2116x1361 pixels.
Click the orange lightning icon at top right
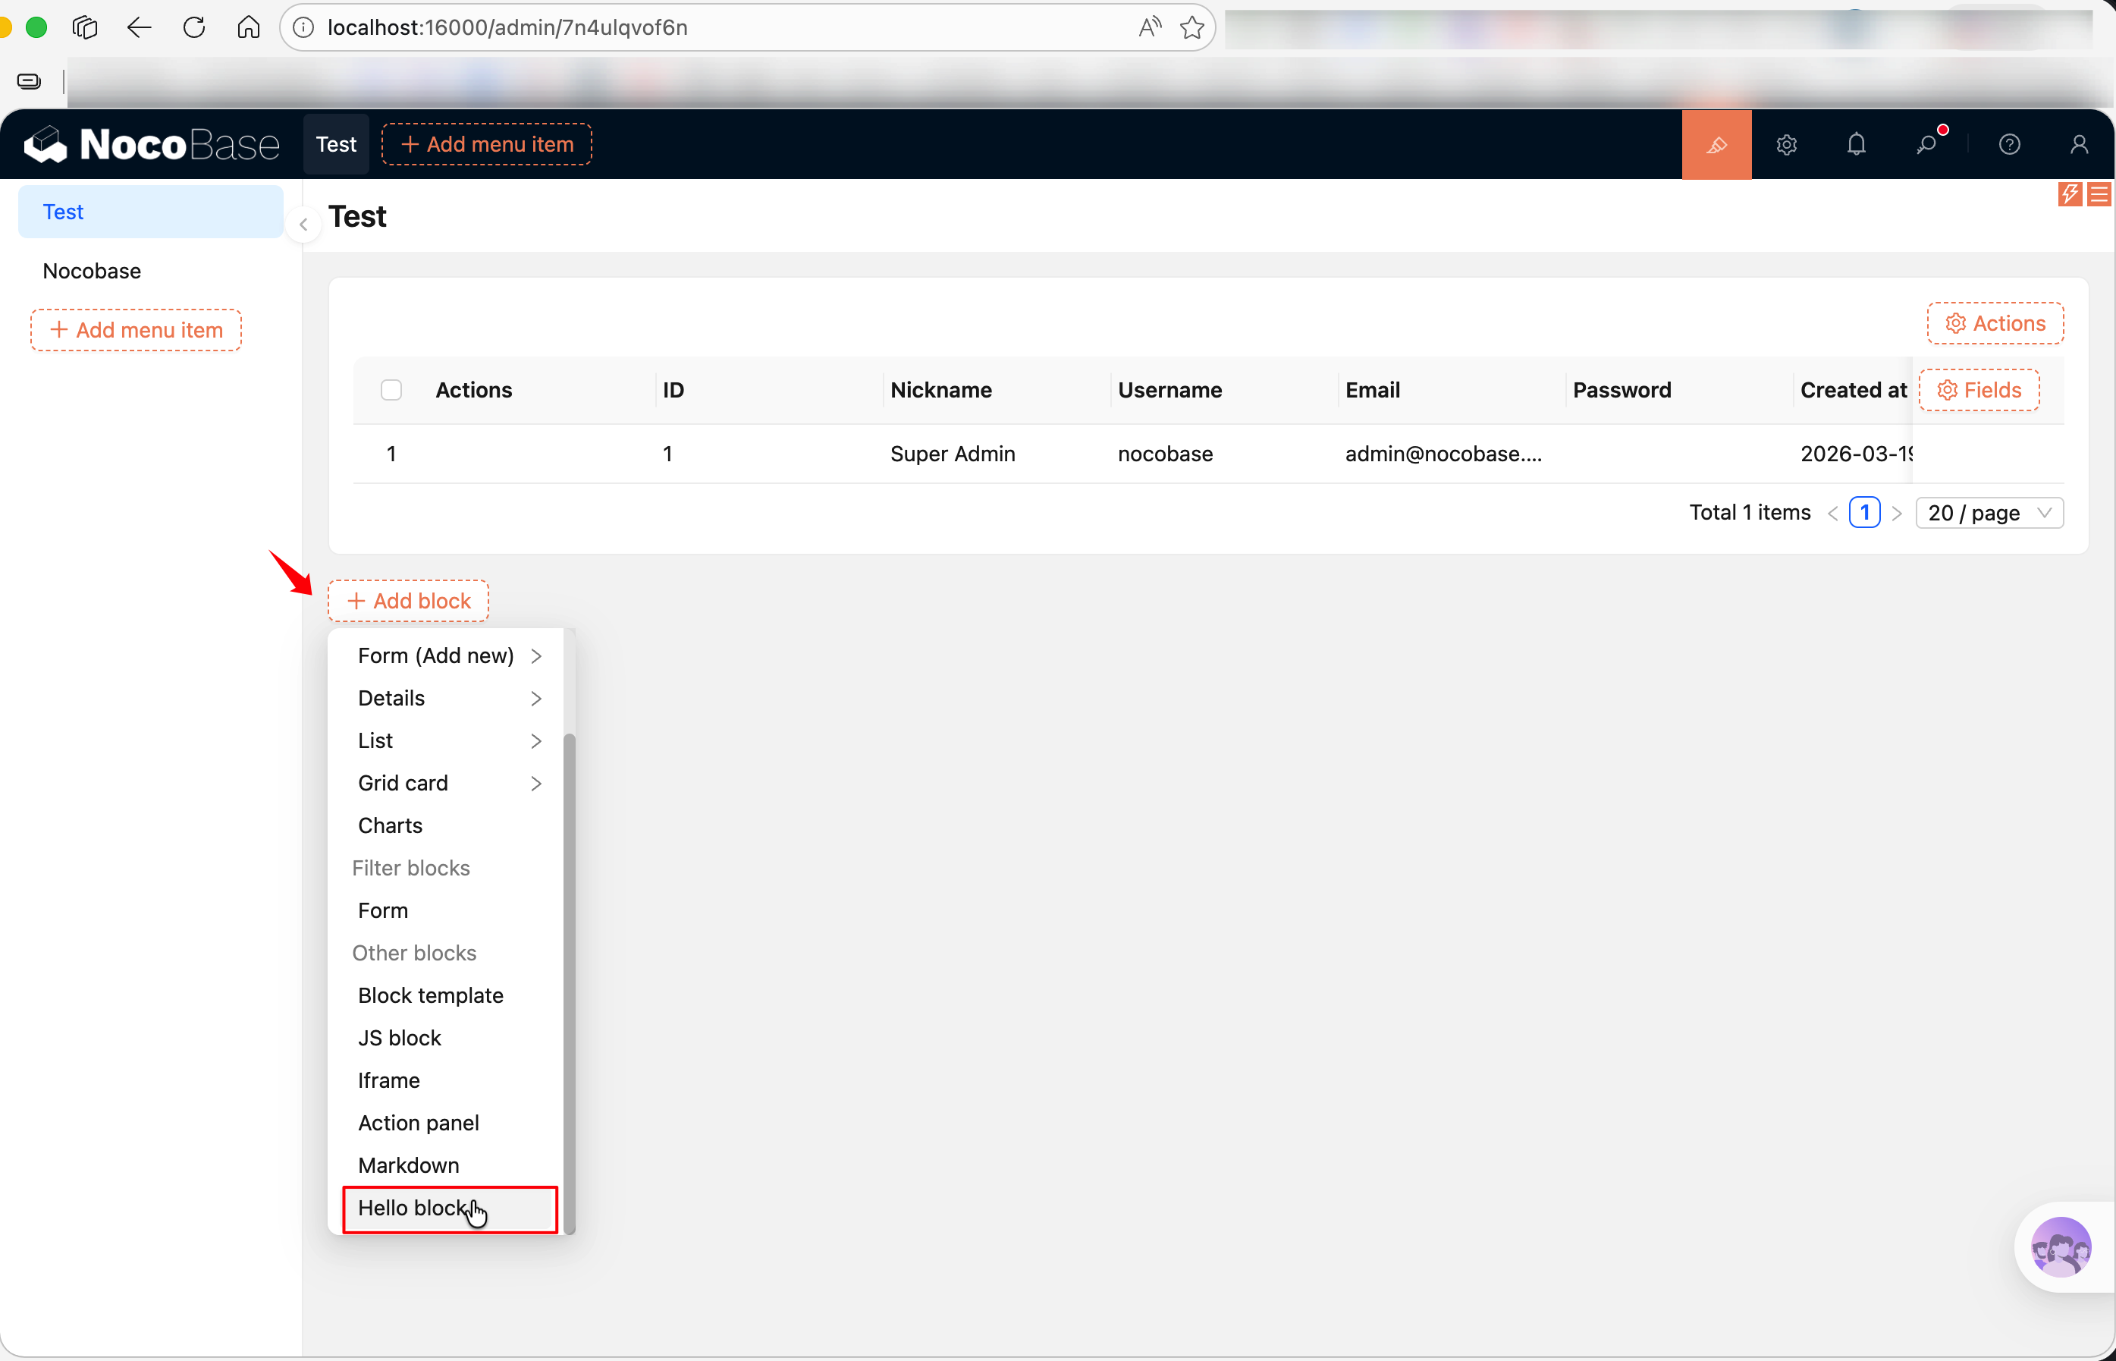point(2069,194)
